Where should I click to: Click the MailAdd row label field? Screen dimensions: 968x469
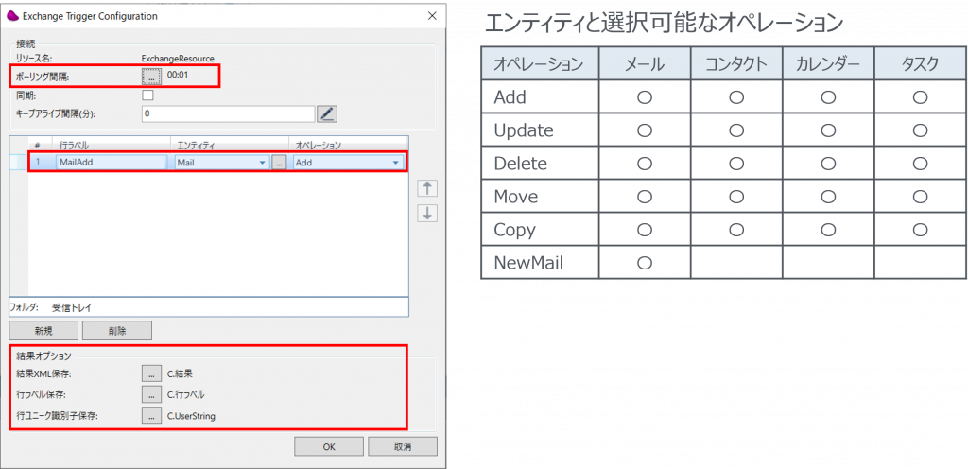click(x=110, y=163)
